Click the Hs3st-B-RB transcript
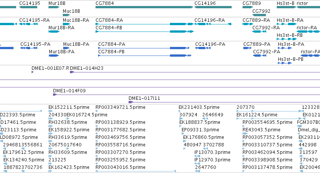 point(287,39)
